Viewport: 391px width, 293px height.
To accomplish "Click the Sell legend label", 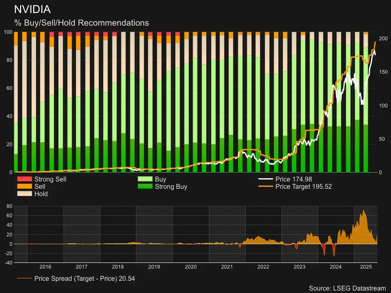I will (40, 187).
